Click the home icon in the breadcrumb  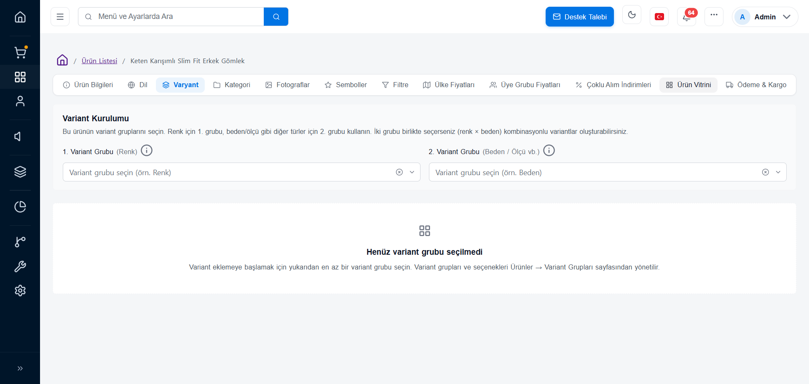[x=62, y=60]
